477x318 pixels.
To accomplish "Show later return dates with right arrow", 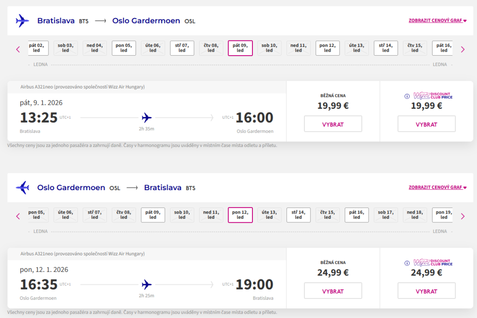I will 463,216.
